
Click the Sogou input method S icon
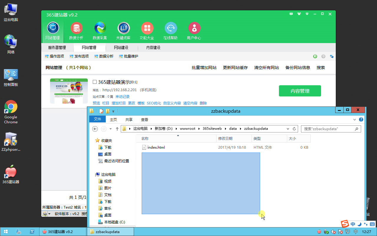[x=345, y=224]
